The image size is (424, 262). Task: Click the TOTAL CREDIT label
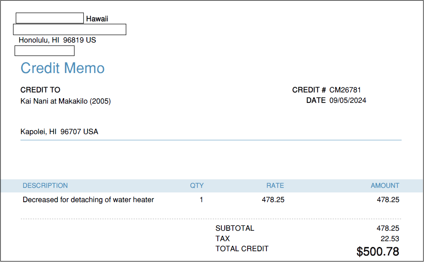(242, 248)
